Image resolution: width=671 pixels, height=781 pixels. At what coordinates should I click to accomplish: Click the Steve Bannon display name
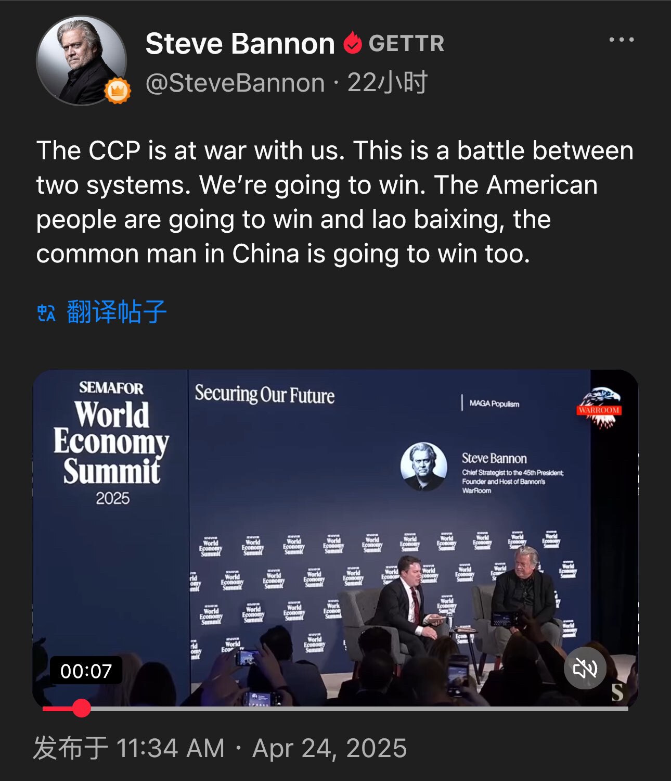[240, 43]
